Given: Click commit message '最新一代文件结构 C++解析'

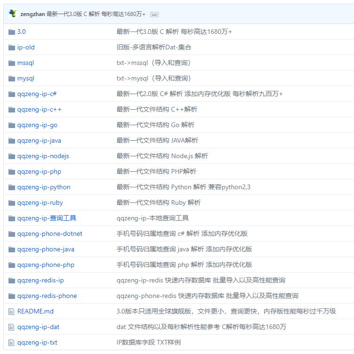Looking at the screenshot, I should [x=157, y=109].
